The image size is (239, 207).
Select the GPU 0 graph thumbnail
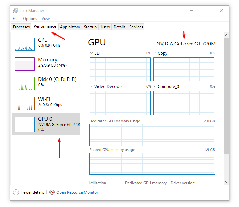click(x=25, y=124)
